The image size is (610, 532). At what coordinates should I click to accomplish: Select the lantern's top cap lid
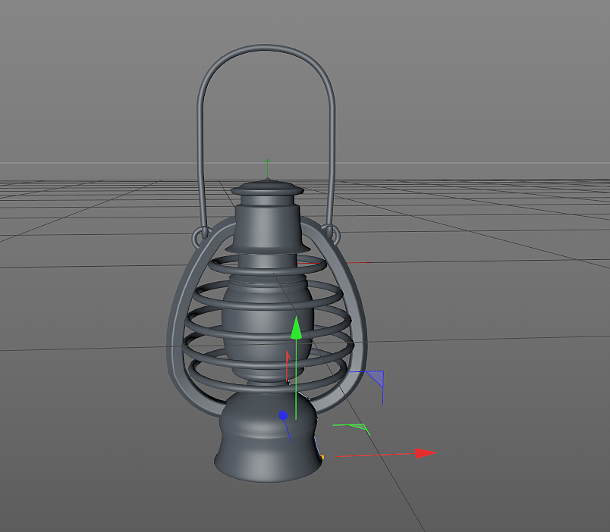click(x=267, y=189)
